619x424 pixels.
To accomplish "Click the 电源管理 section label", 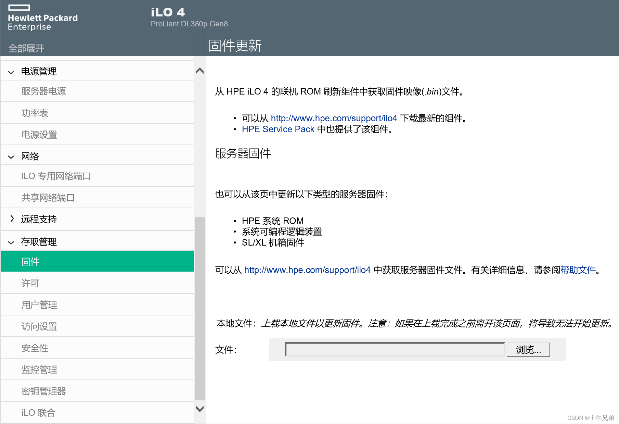I will tap(39, 71).
